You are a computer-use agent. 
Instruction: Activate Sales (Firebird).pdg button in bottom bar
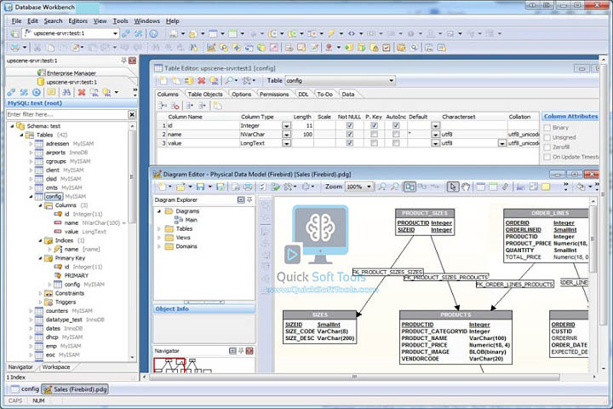click(x=75, y=389)
